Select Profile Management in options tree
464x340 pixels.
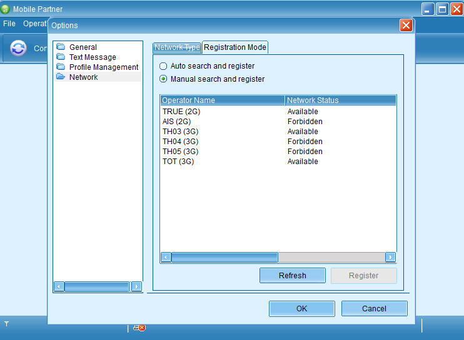[104, 67]
